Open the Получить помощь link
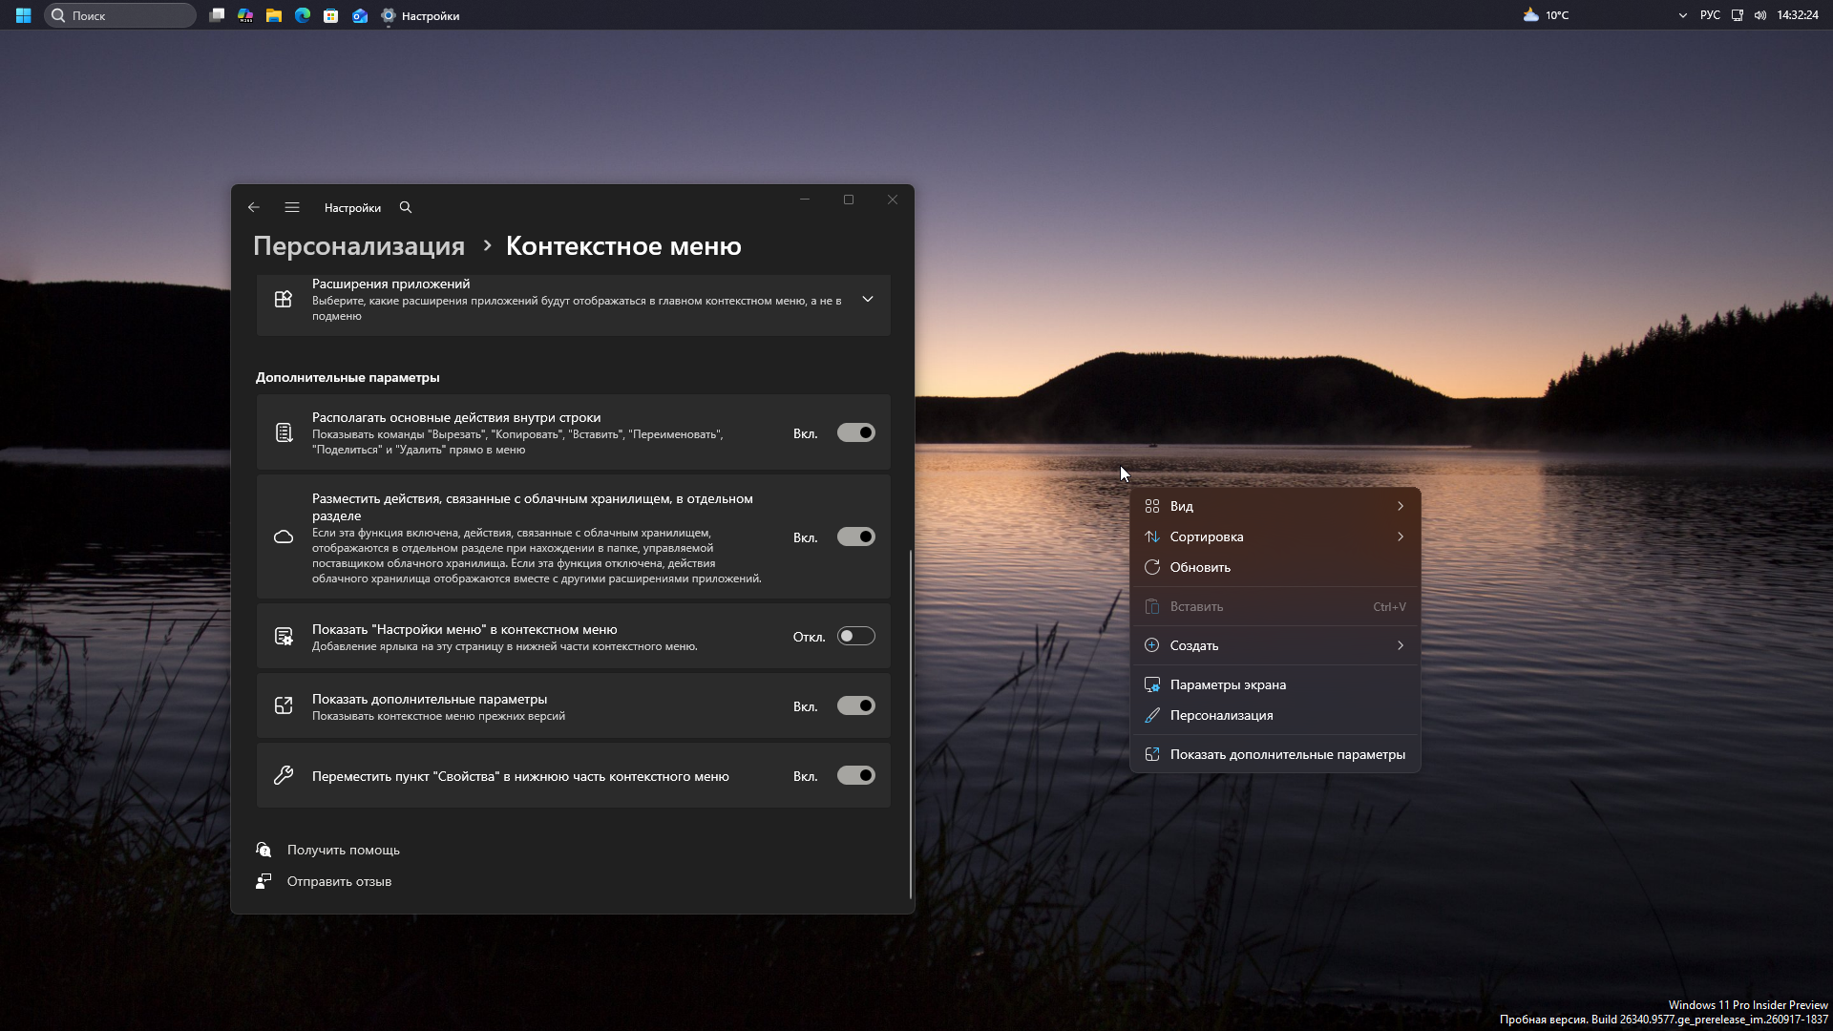Viewport: 1833px width, 1031px height. (344, 851)
